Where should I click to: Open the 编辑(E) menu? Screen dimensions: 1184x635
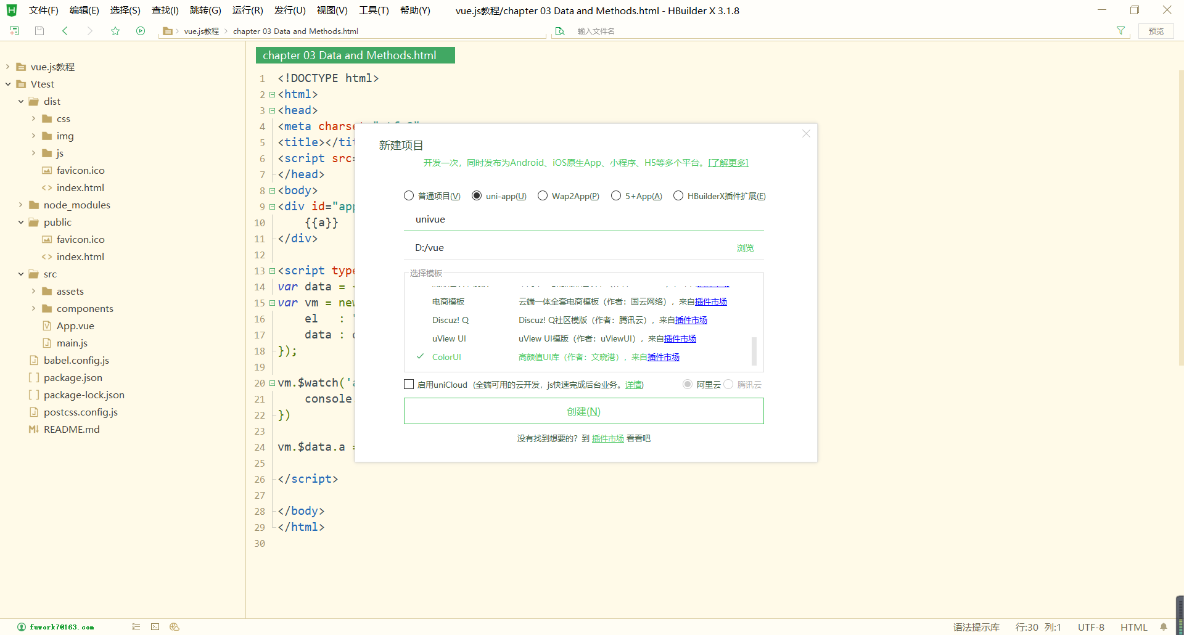pyautogui.click(x=84, y=10)
